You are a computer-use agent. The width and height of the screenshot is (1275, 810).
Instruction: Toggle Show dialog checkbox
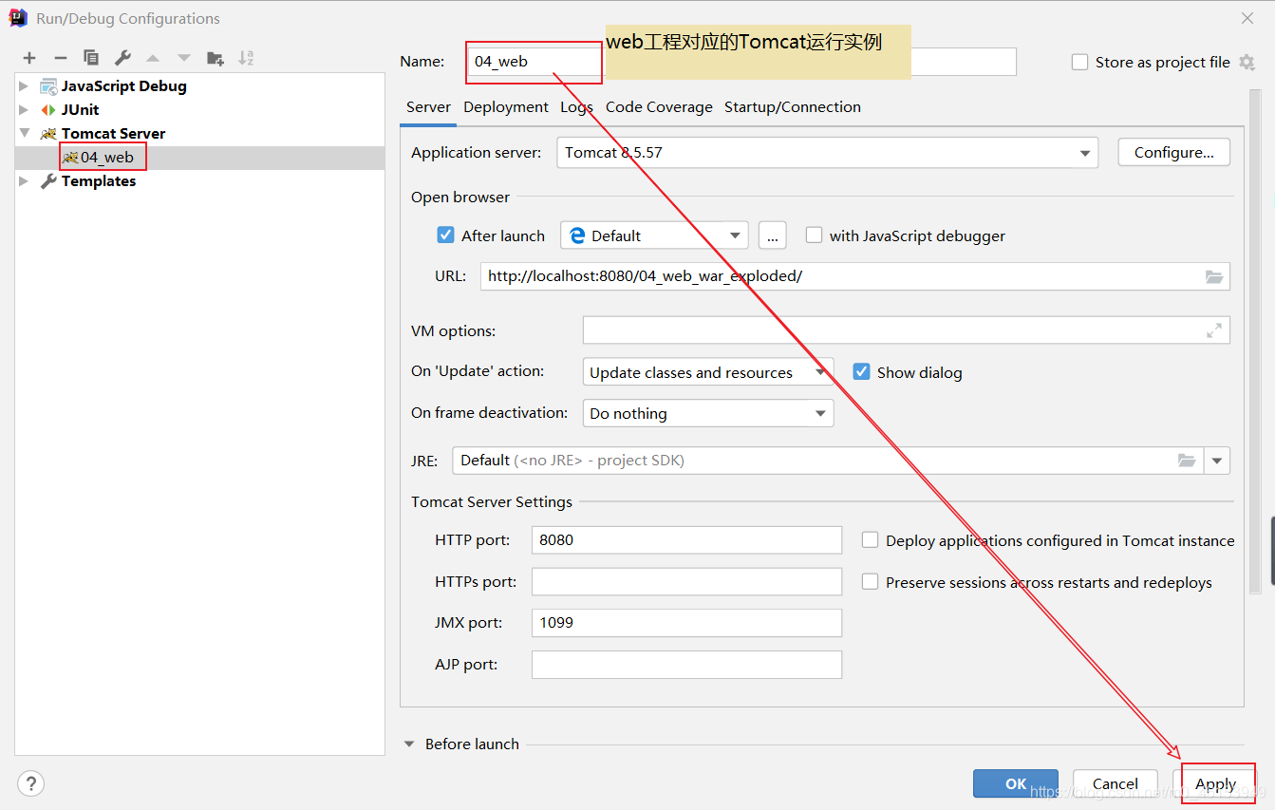[861, 371]
